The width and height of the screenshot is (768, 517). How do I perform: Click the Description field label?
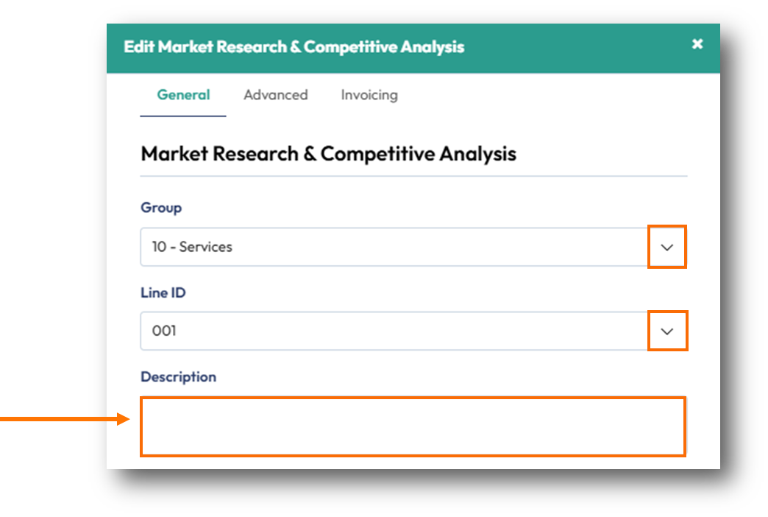(179, 377)
